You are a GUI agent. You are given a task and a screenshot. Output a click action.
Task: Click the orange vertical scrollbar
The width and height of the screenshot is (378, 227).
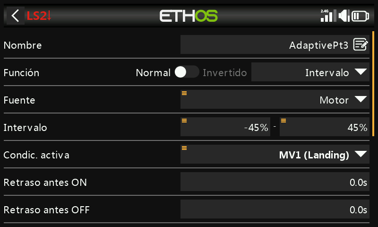pyautogui.click(x=373, y=84)
